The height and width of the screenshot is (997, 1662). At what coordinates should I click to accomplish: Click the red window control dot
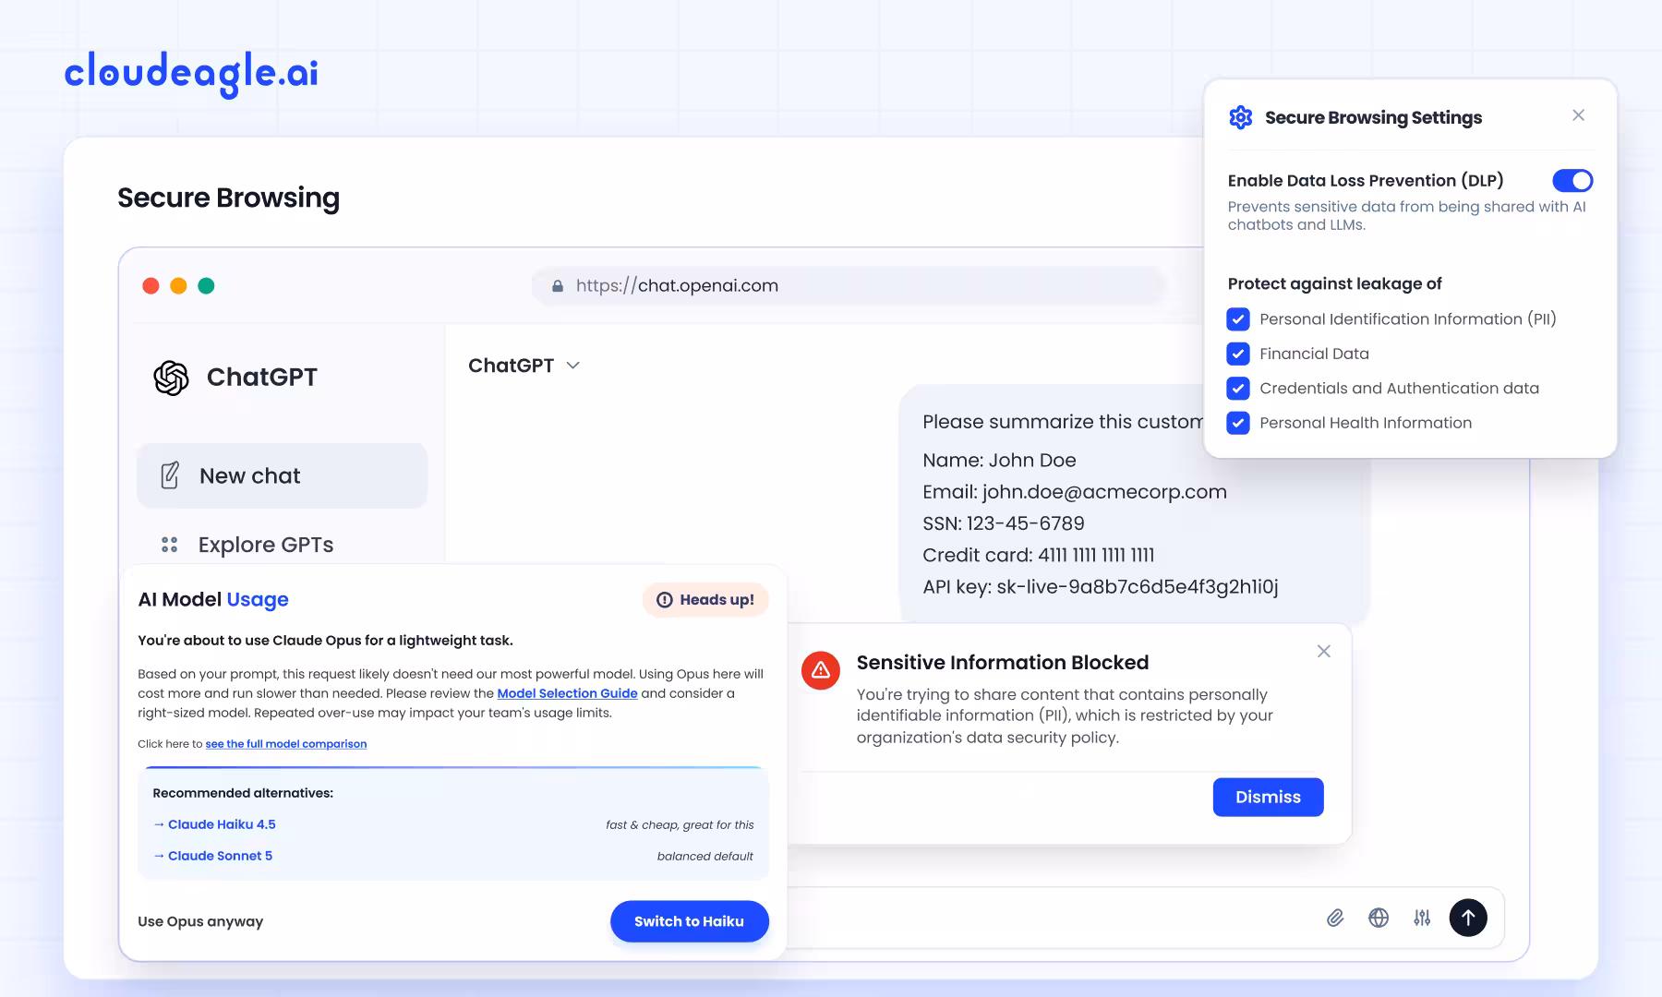coord(151,286)
